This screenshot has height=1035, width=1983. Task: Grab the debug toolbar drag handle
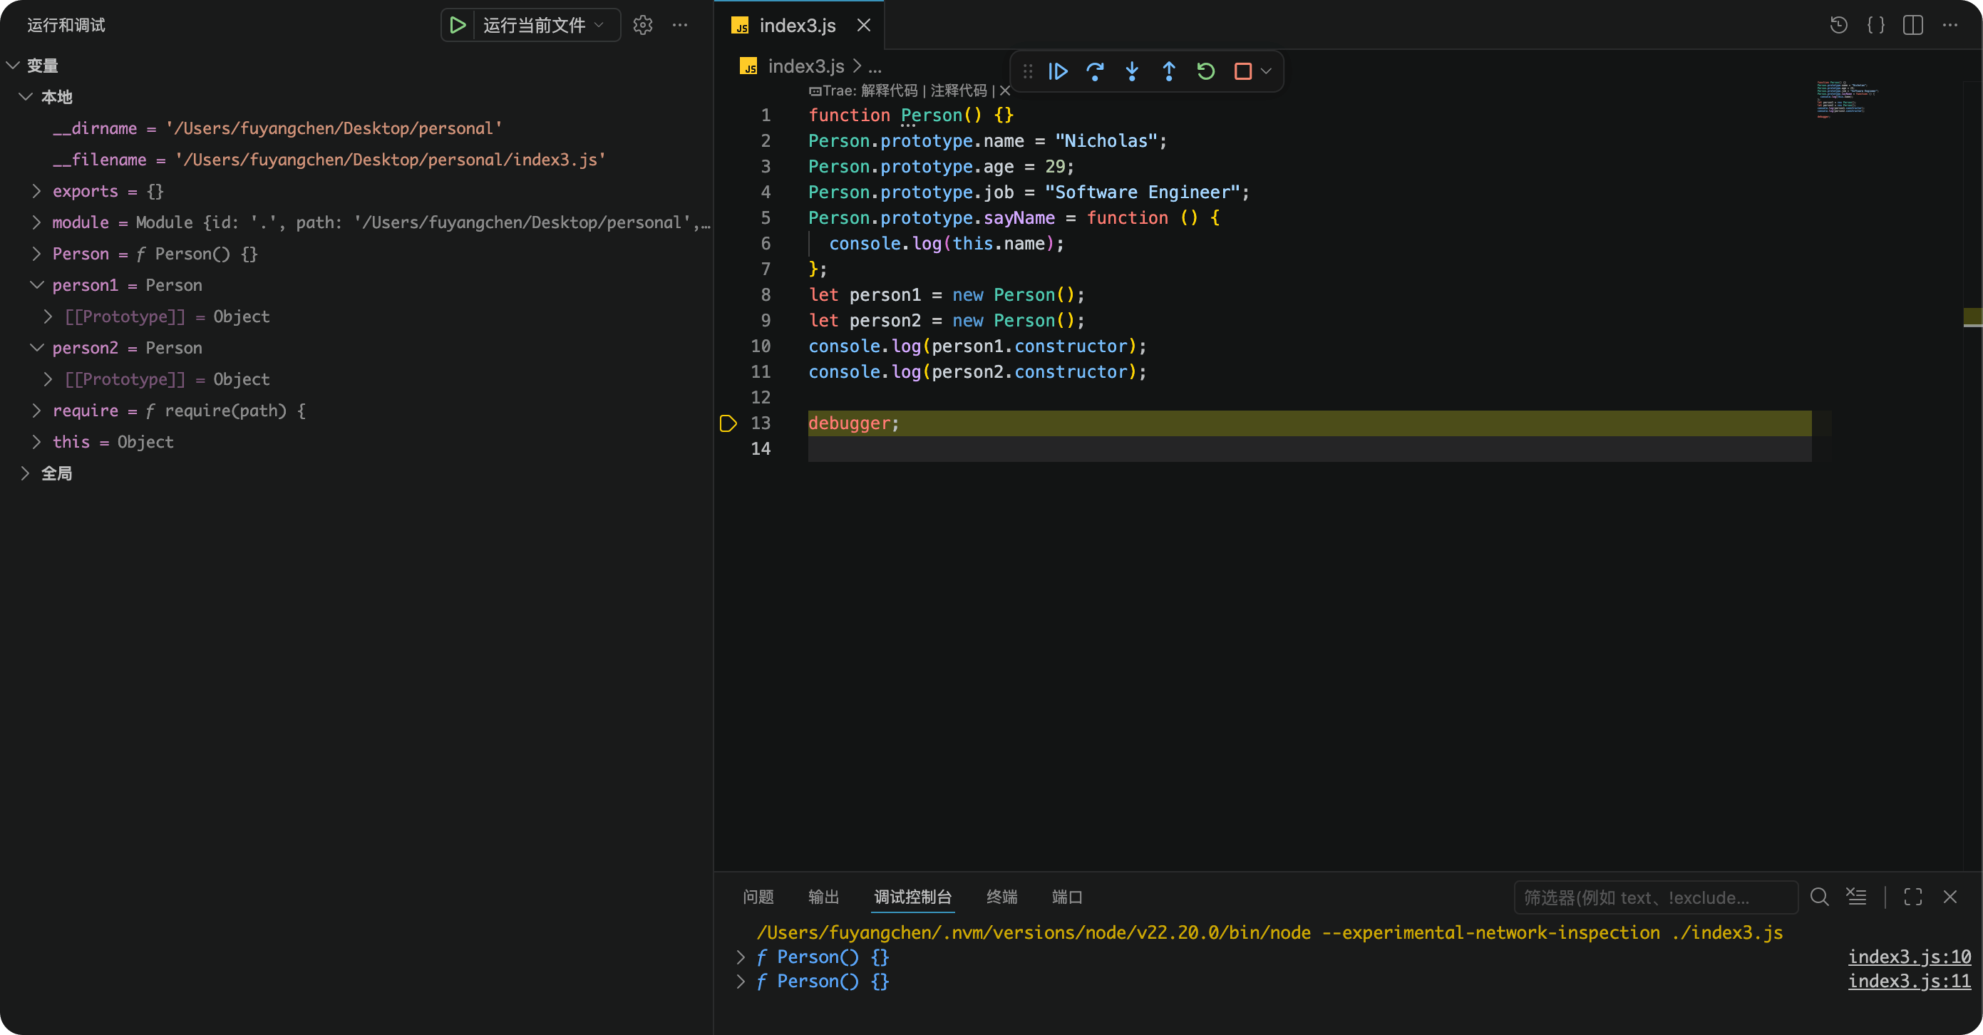(1028, 71)
